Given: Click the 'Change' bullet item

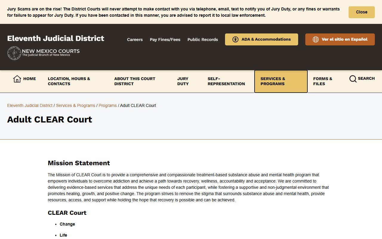Looking at the screenshot, I should pyautogui.click(x=67, y=224).
